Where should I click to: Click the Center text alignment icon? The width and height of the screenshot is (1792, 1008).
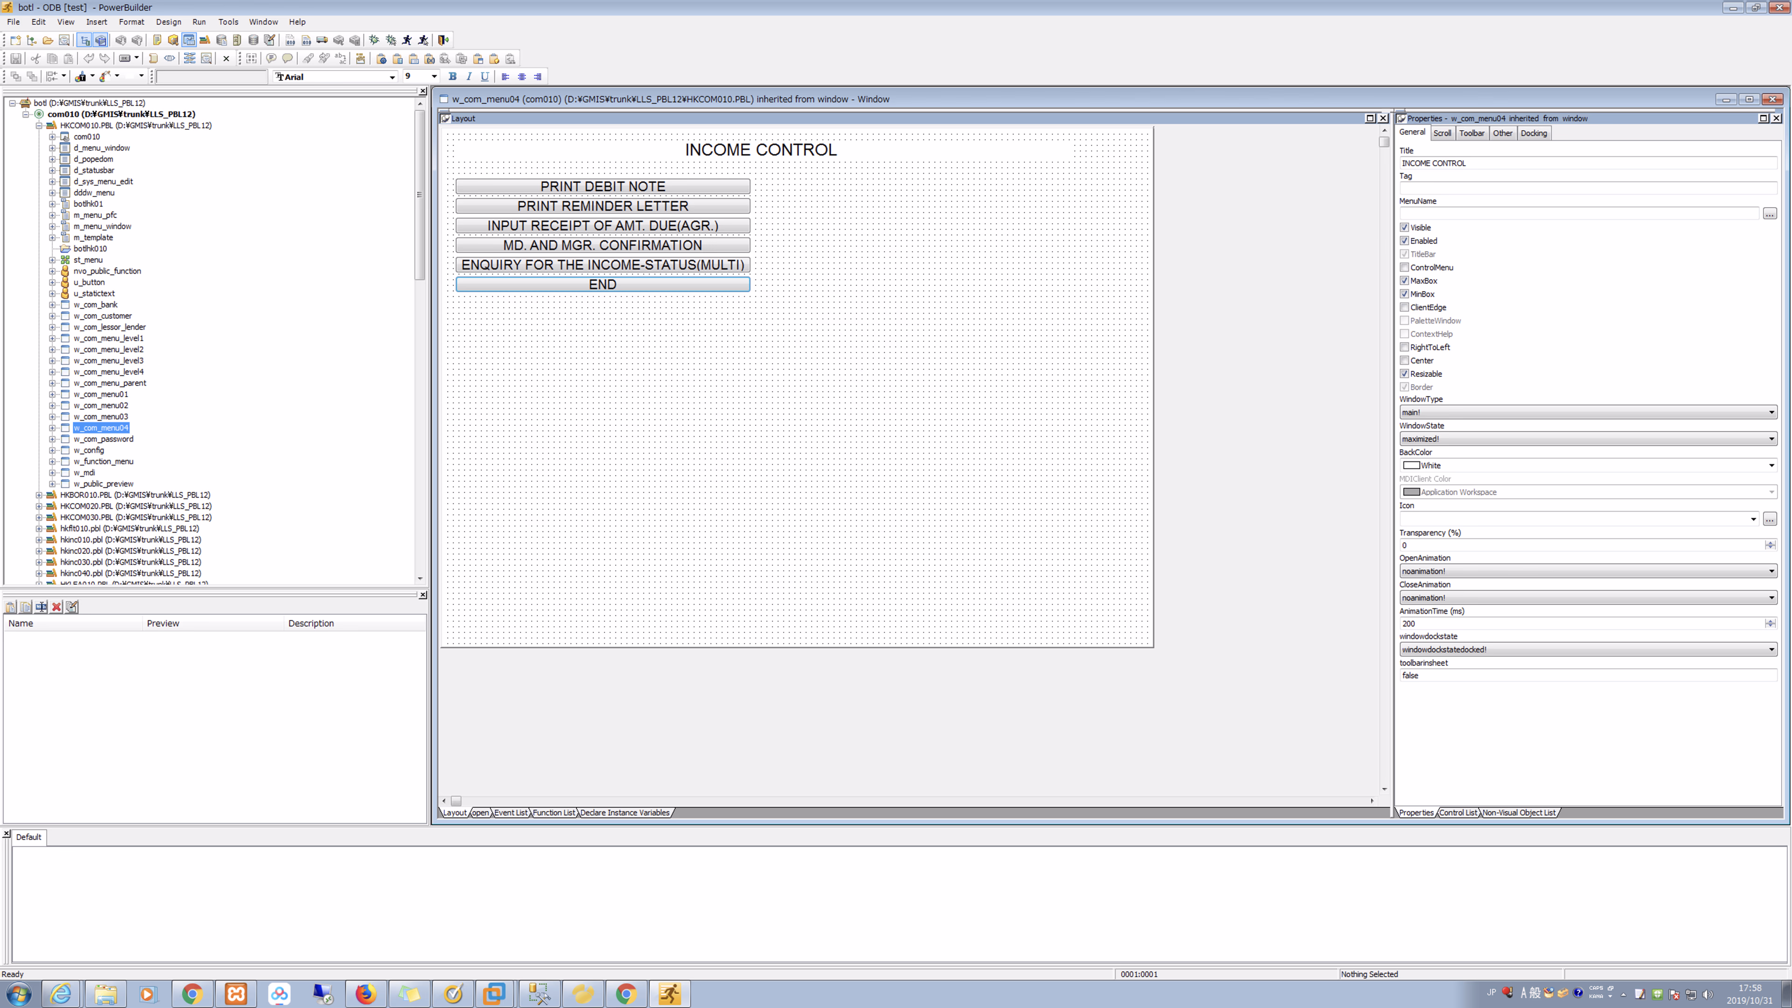click(x=521, y=77)
